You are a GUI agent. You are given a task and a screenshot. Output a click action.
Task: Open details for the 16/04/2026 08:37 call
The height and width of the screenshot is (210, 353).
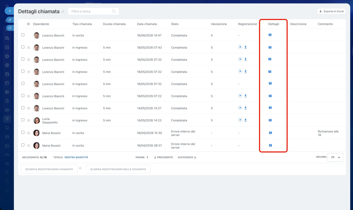coord(270,145)
